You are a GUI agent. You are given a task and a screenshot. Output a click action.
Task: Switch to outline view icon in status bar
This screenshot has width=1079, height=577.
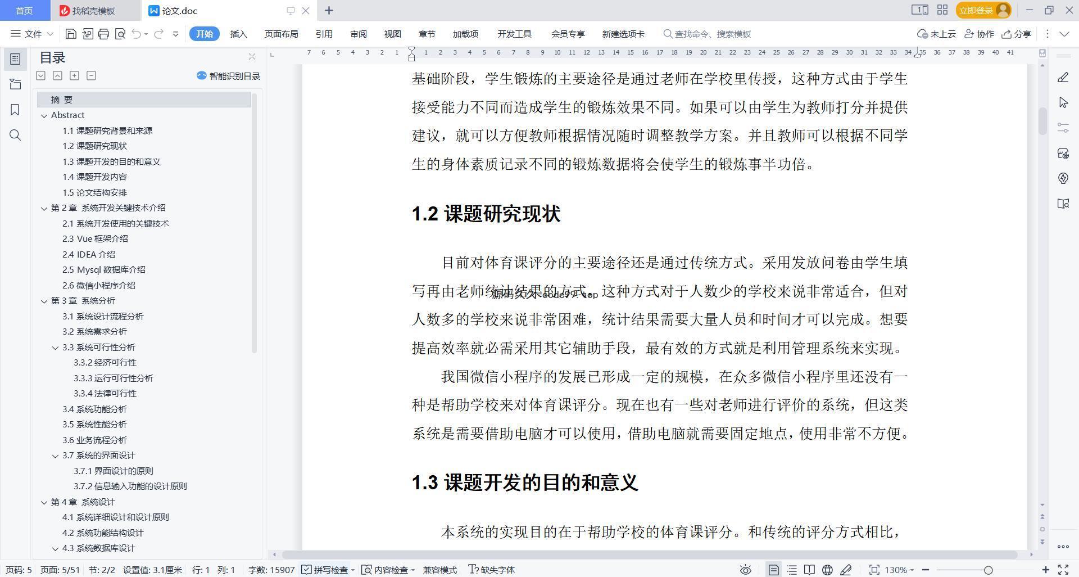pos(792,570)
